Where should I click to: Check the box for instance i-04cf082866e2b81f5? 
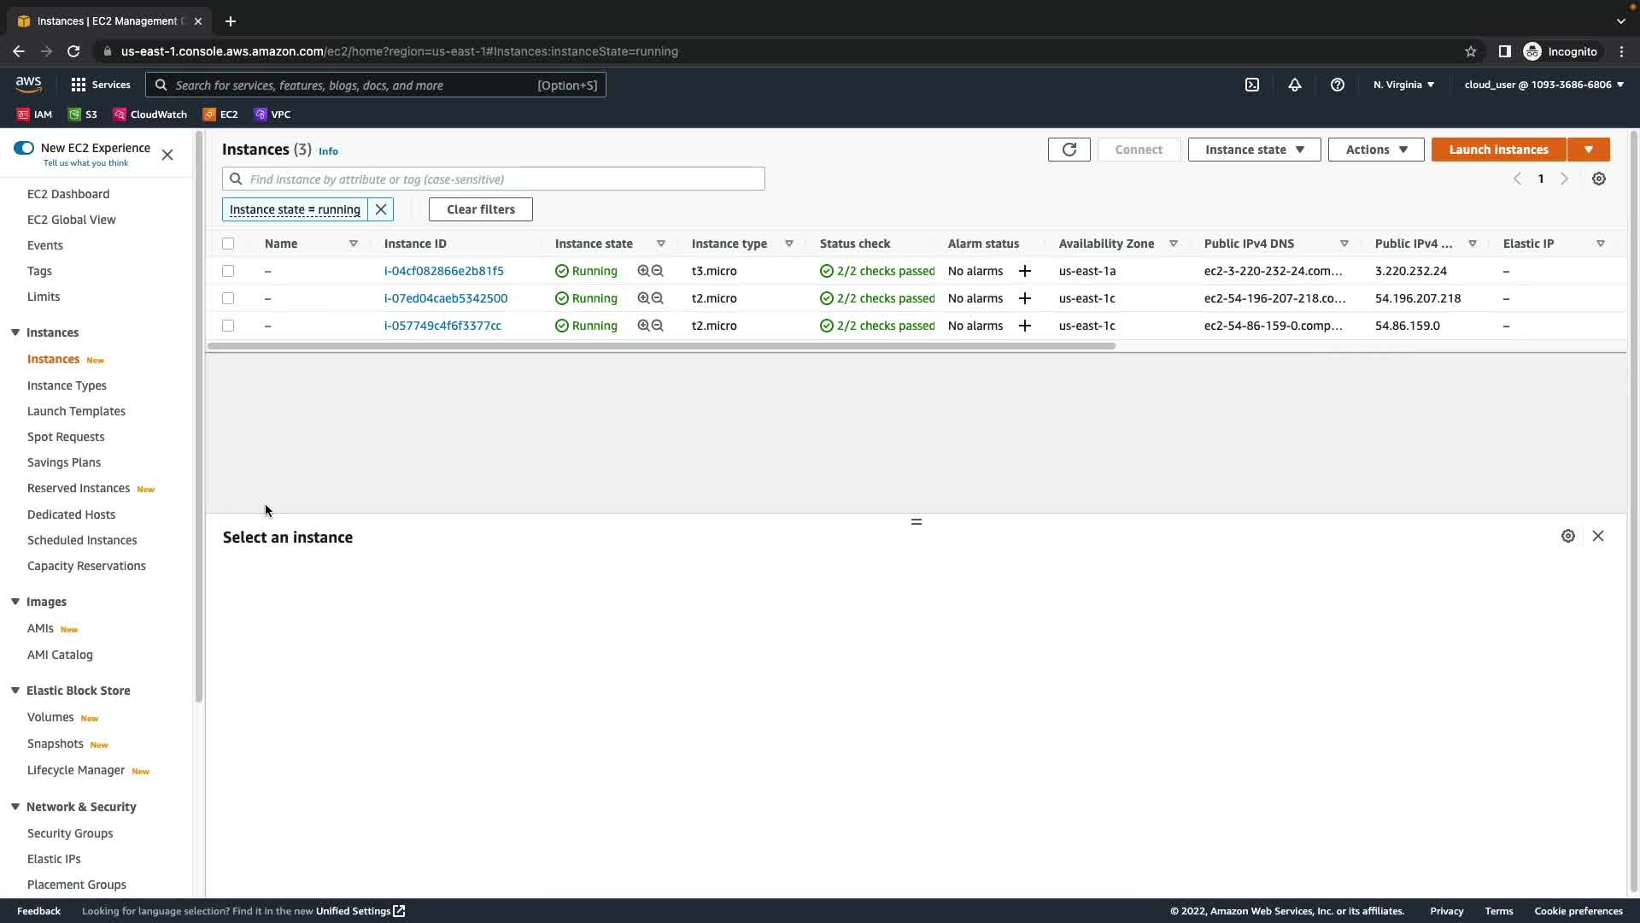click(x=228, y=271)
